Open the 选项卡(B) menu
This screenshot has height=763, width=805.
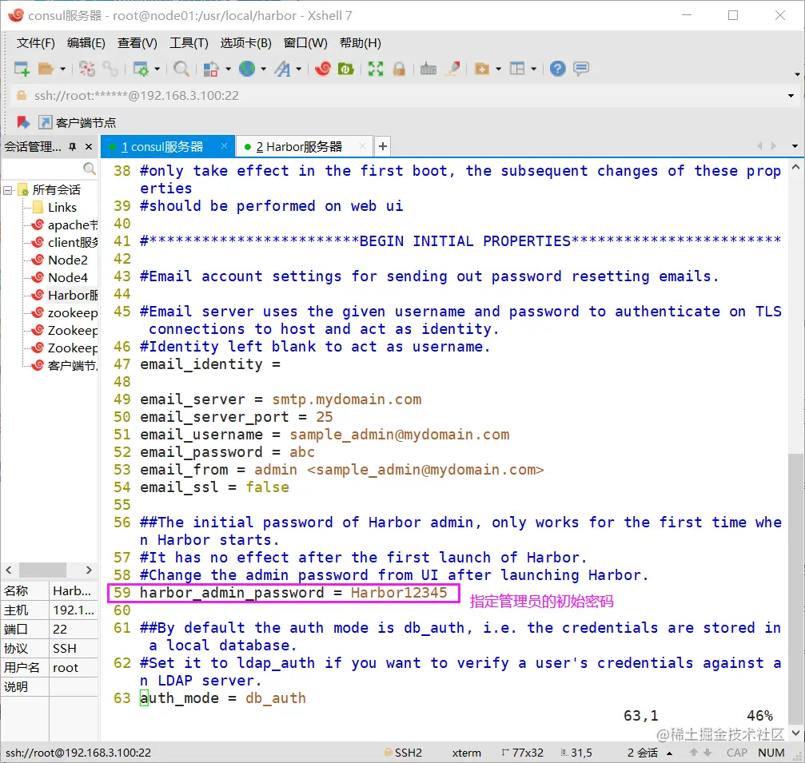[x=245, y=42]
